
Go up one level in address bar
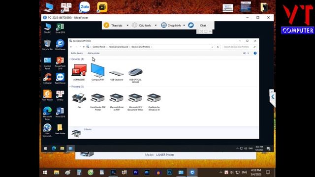pos(84,47)
